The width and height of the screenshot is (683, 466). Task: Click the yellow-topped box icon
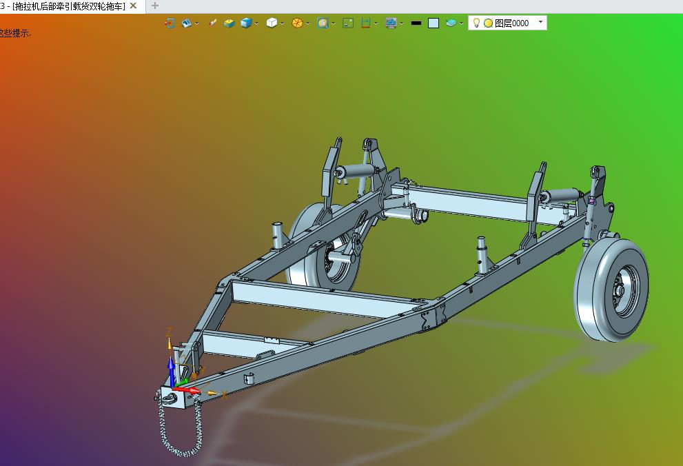pyautogui.click(x=229, y=23)
